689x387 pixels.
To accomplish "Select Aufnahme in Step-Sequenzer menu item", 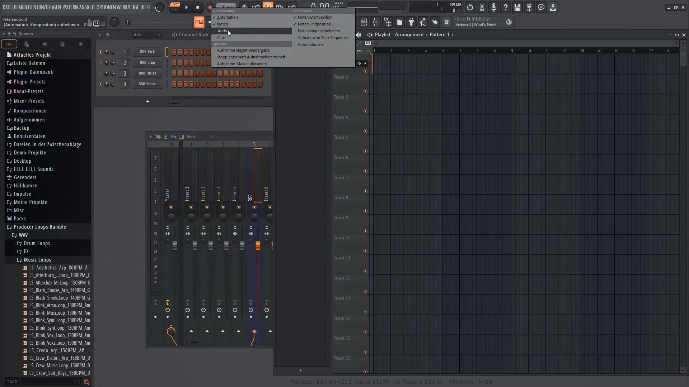I will click(323, 37).
